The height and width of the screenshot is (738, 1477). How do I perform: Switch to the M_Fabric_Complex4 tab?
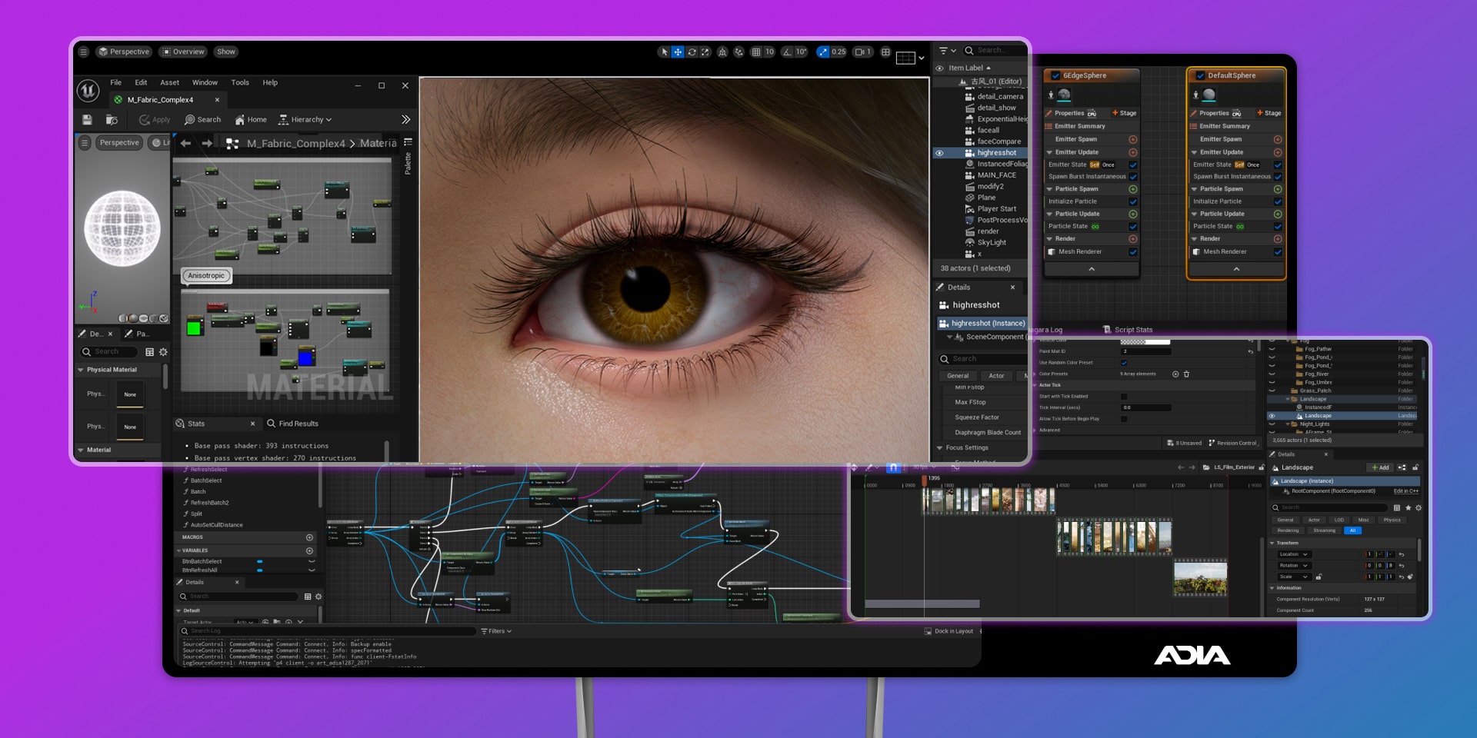167,100
